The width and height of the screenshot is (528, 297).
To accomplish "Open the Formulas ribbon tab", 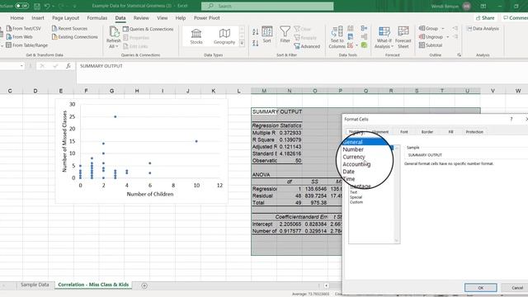I will [x=97, y=18].
